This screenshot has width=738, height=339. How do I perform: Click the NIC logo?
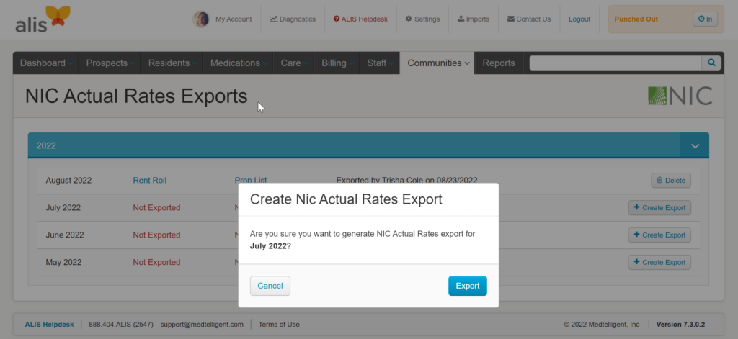(680, 96)
